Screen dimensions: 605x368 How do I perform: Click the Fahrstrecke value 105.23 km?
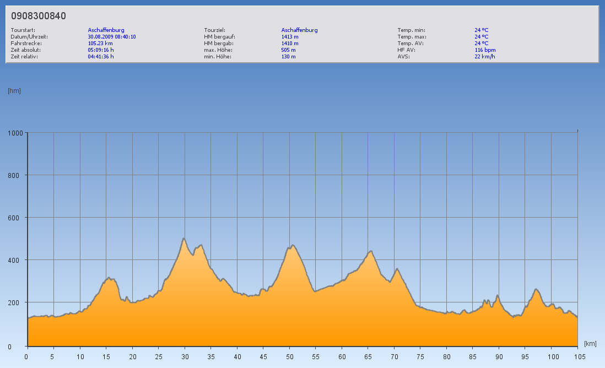[100, 44]
